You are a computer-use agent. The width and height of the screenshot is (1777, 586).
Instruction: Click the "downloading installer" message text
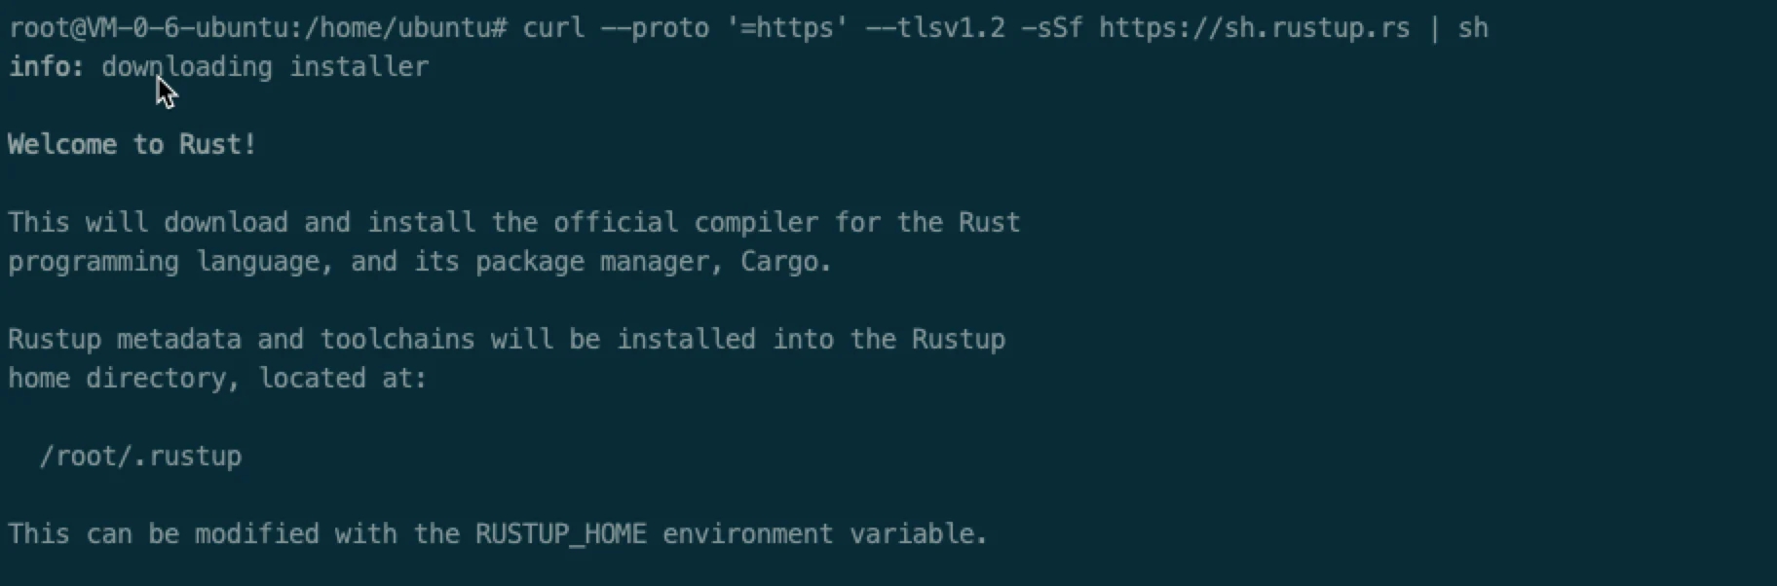[x=265, y=66]
